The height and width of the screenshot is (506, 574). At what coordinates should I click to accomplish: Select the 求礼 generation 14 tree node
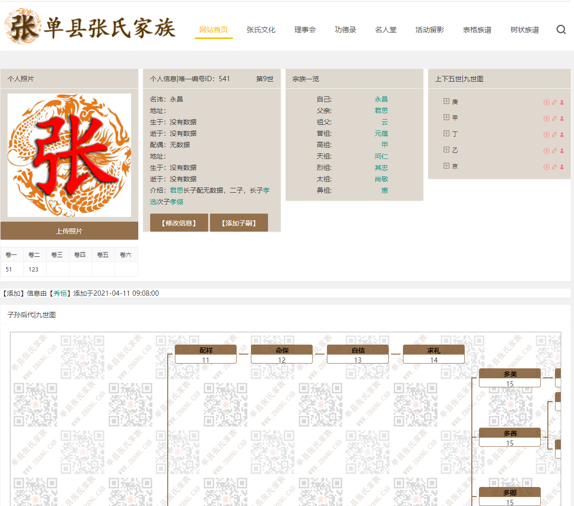434,354
